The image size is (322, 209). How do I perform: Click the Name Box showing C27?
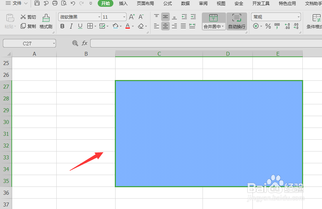point(29,43)
